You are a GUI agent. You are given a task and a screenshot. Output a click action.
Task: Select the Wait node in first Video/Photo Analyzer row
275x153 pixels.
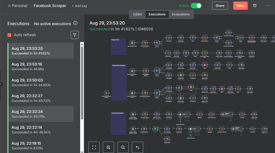(x=204, y=65)
